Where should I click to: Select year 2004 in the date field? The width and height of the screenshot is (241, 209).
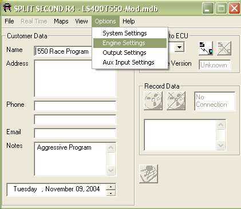[93, 189]
